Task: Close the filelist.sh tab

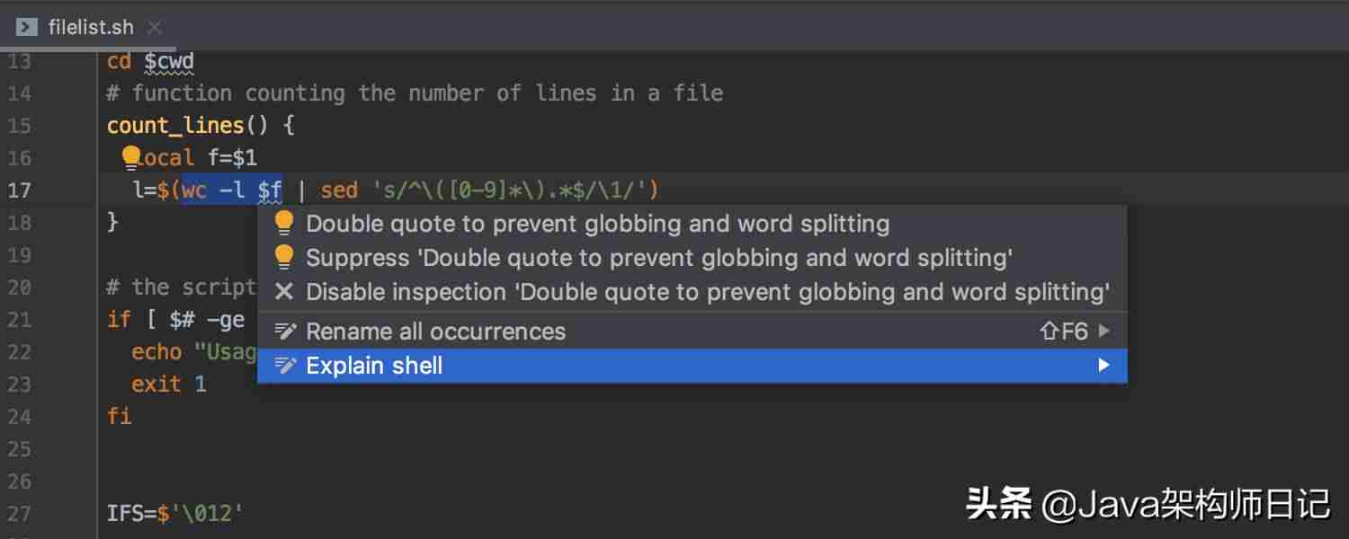Action: 155,28
